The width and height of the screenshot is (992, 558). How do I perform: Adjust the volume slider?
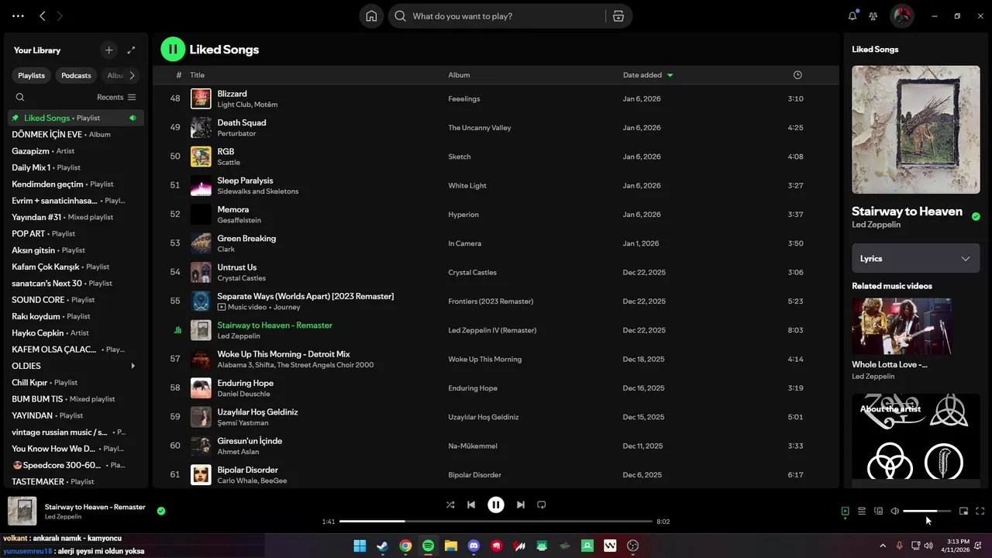pos(927,511)
